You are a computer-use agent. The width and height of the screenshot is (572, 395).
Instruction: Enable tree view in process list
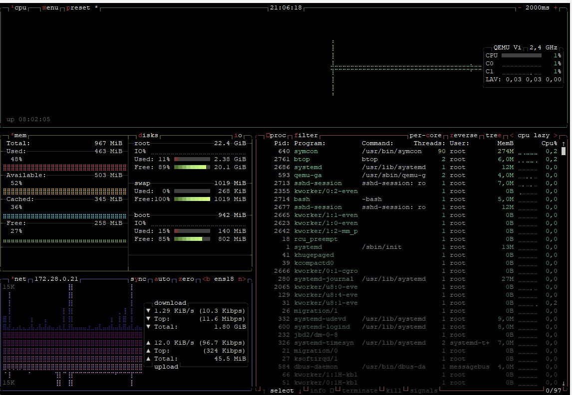click(493, 135)
